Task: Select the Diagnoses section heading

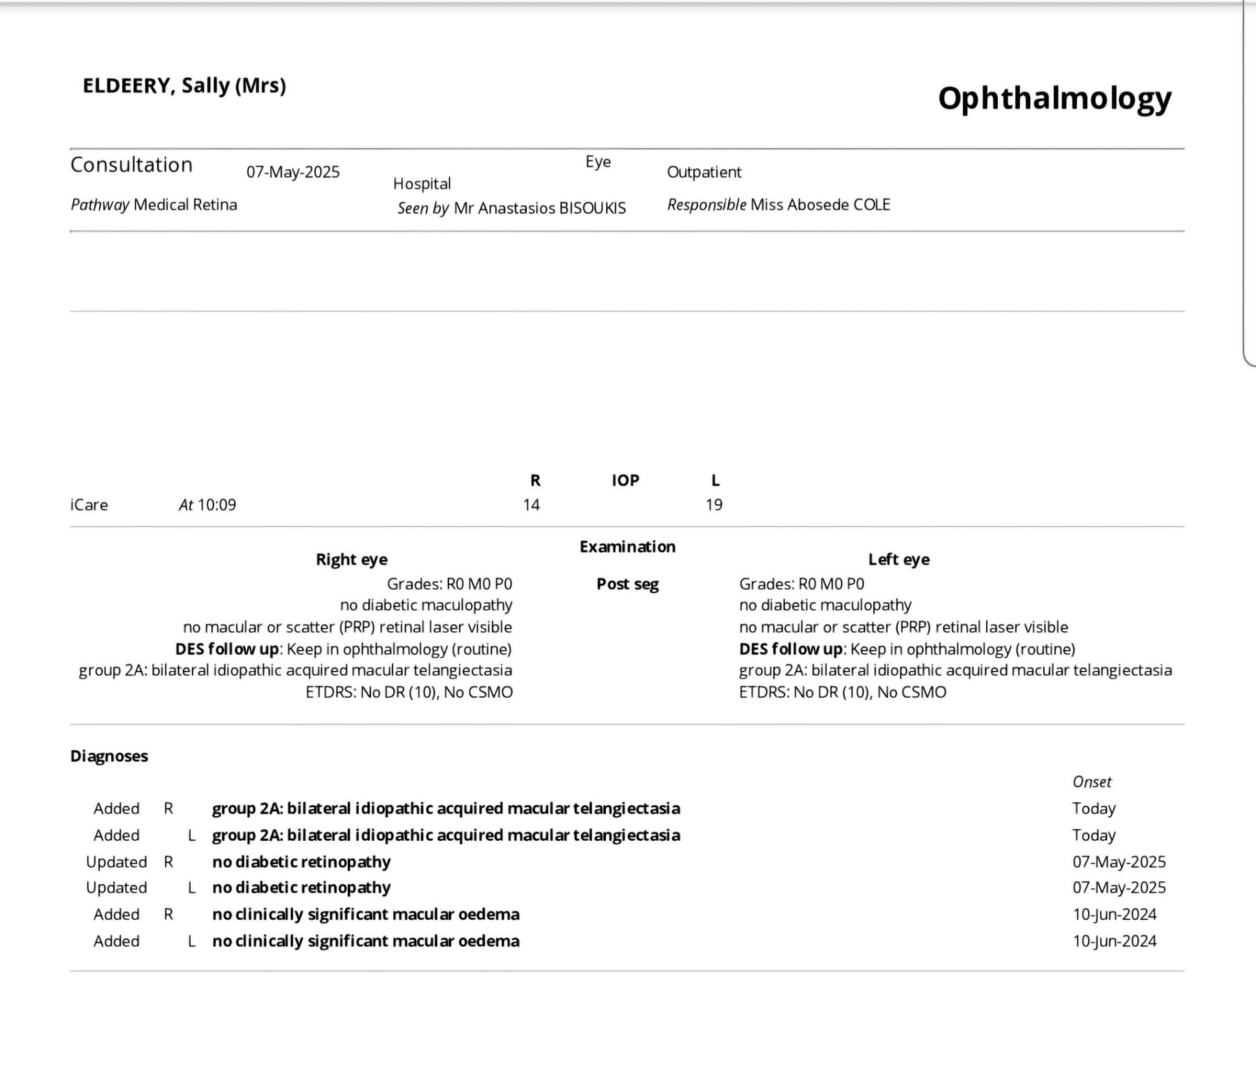Action: [109, 756]
